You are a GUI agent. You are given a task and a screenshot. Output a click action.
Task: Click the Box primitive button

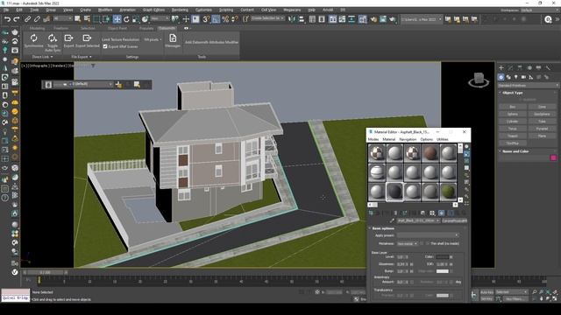pyautogui.click(x=512, y=107)
